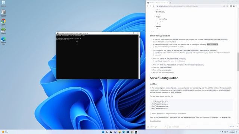The height and width of the screenshot is (134, 239).
Task: Open the weather widget on the taskbar
Action: point(5,132)
